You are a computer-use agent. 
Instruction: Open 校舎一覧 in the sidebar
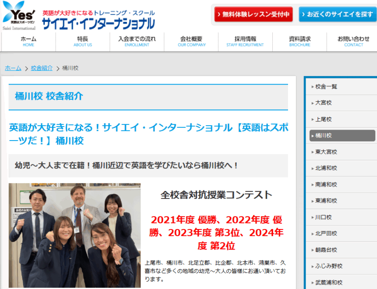326,87
